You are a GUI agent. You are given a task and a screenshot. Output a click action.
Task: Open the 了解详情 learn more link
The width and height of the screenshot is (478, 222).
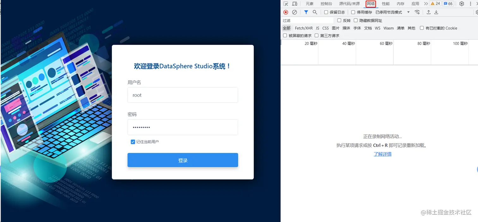383,154
